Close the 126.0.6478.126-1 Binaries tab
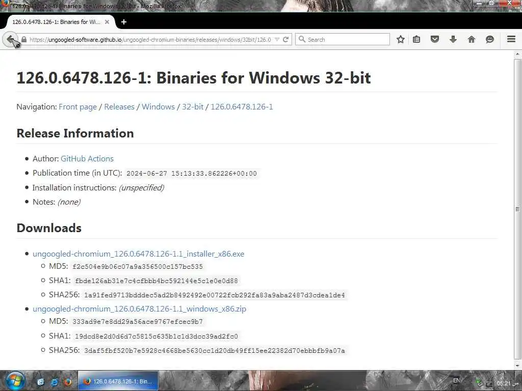This screenshot has height=391, width=522. [x=107, y=22]
